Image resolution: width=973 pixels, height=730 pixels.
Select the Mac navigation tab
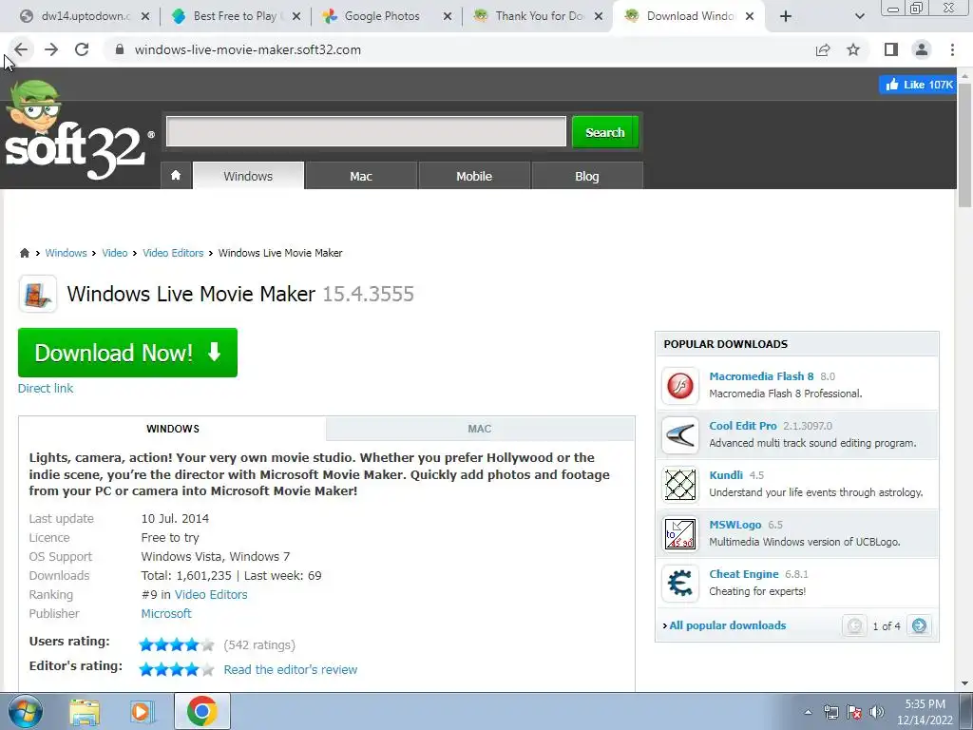(361, 176)
